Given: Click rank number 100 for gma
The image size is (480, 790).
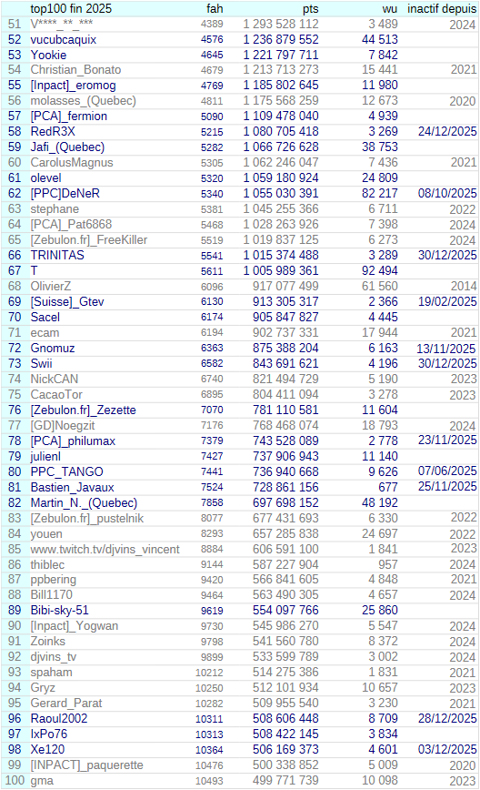Looking at the screenshot, I should click(x=15, y=780).
